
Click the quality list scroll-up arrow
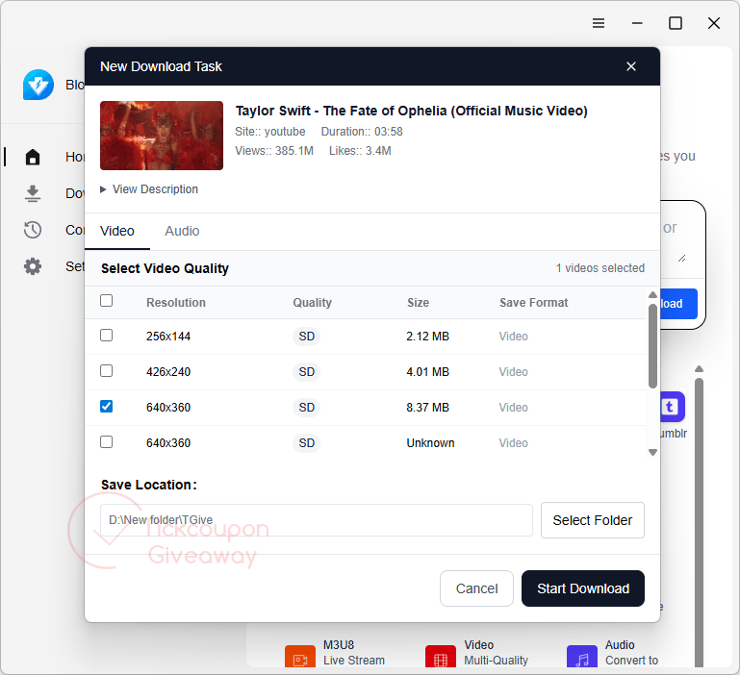click(652, 295)
